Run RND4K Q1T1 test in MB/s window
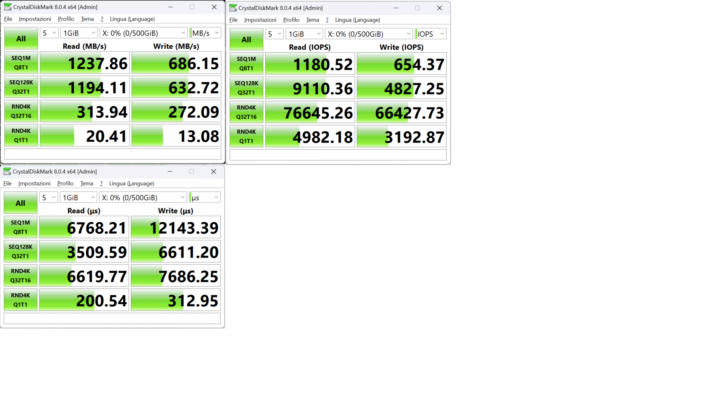The image size is (718, 403). click(x=21, y=135)
